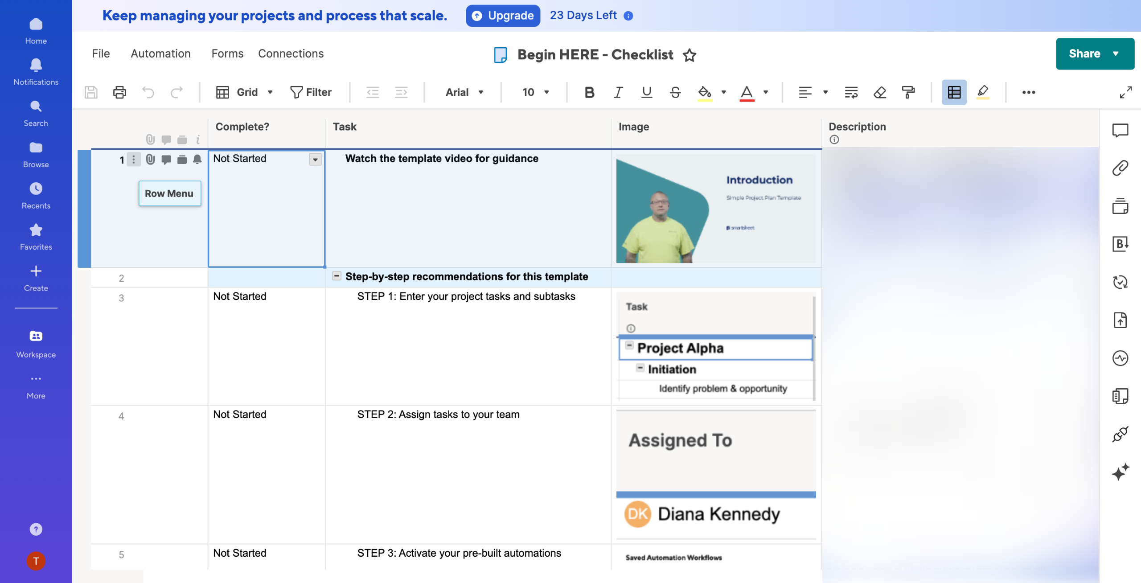Image resolution: width=1141 pixels, height=583 pixels.
Task: Open row 1 menu three dots
Action: coord(133,160)
